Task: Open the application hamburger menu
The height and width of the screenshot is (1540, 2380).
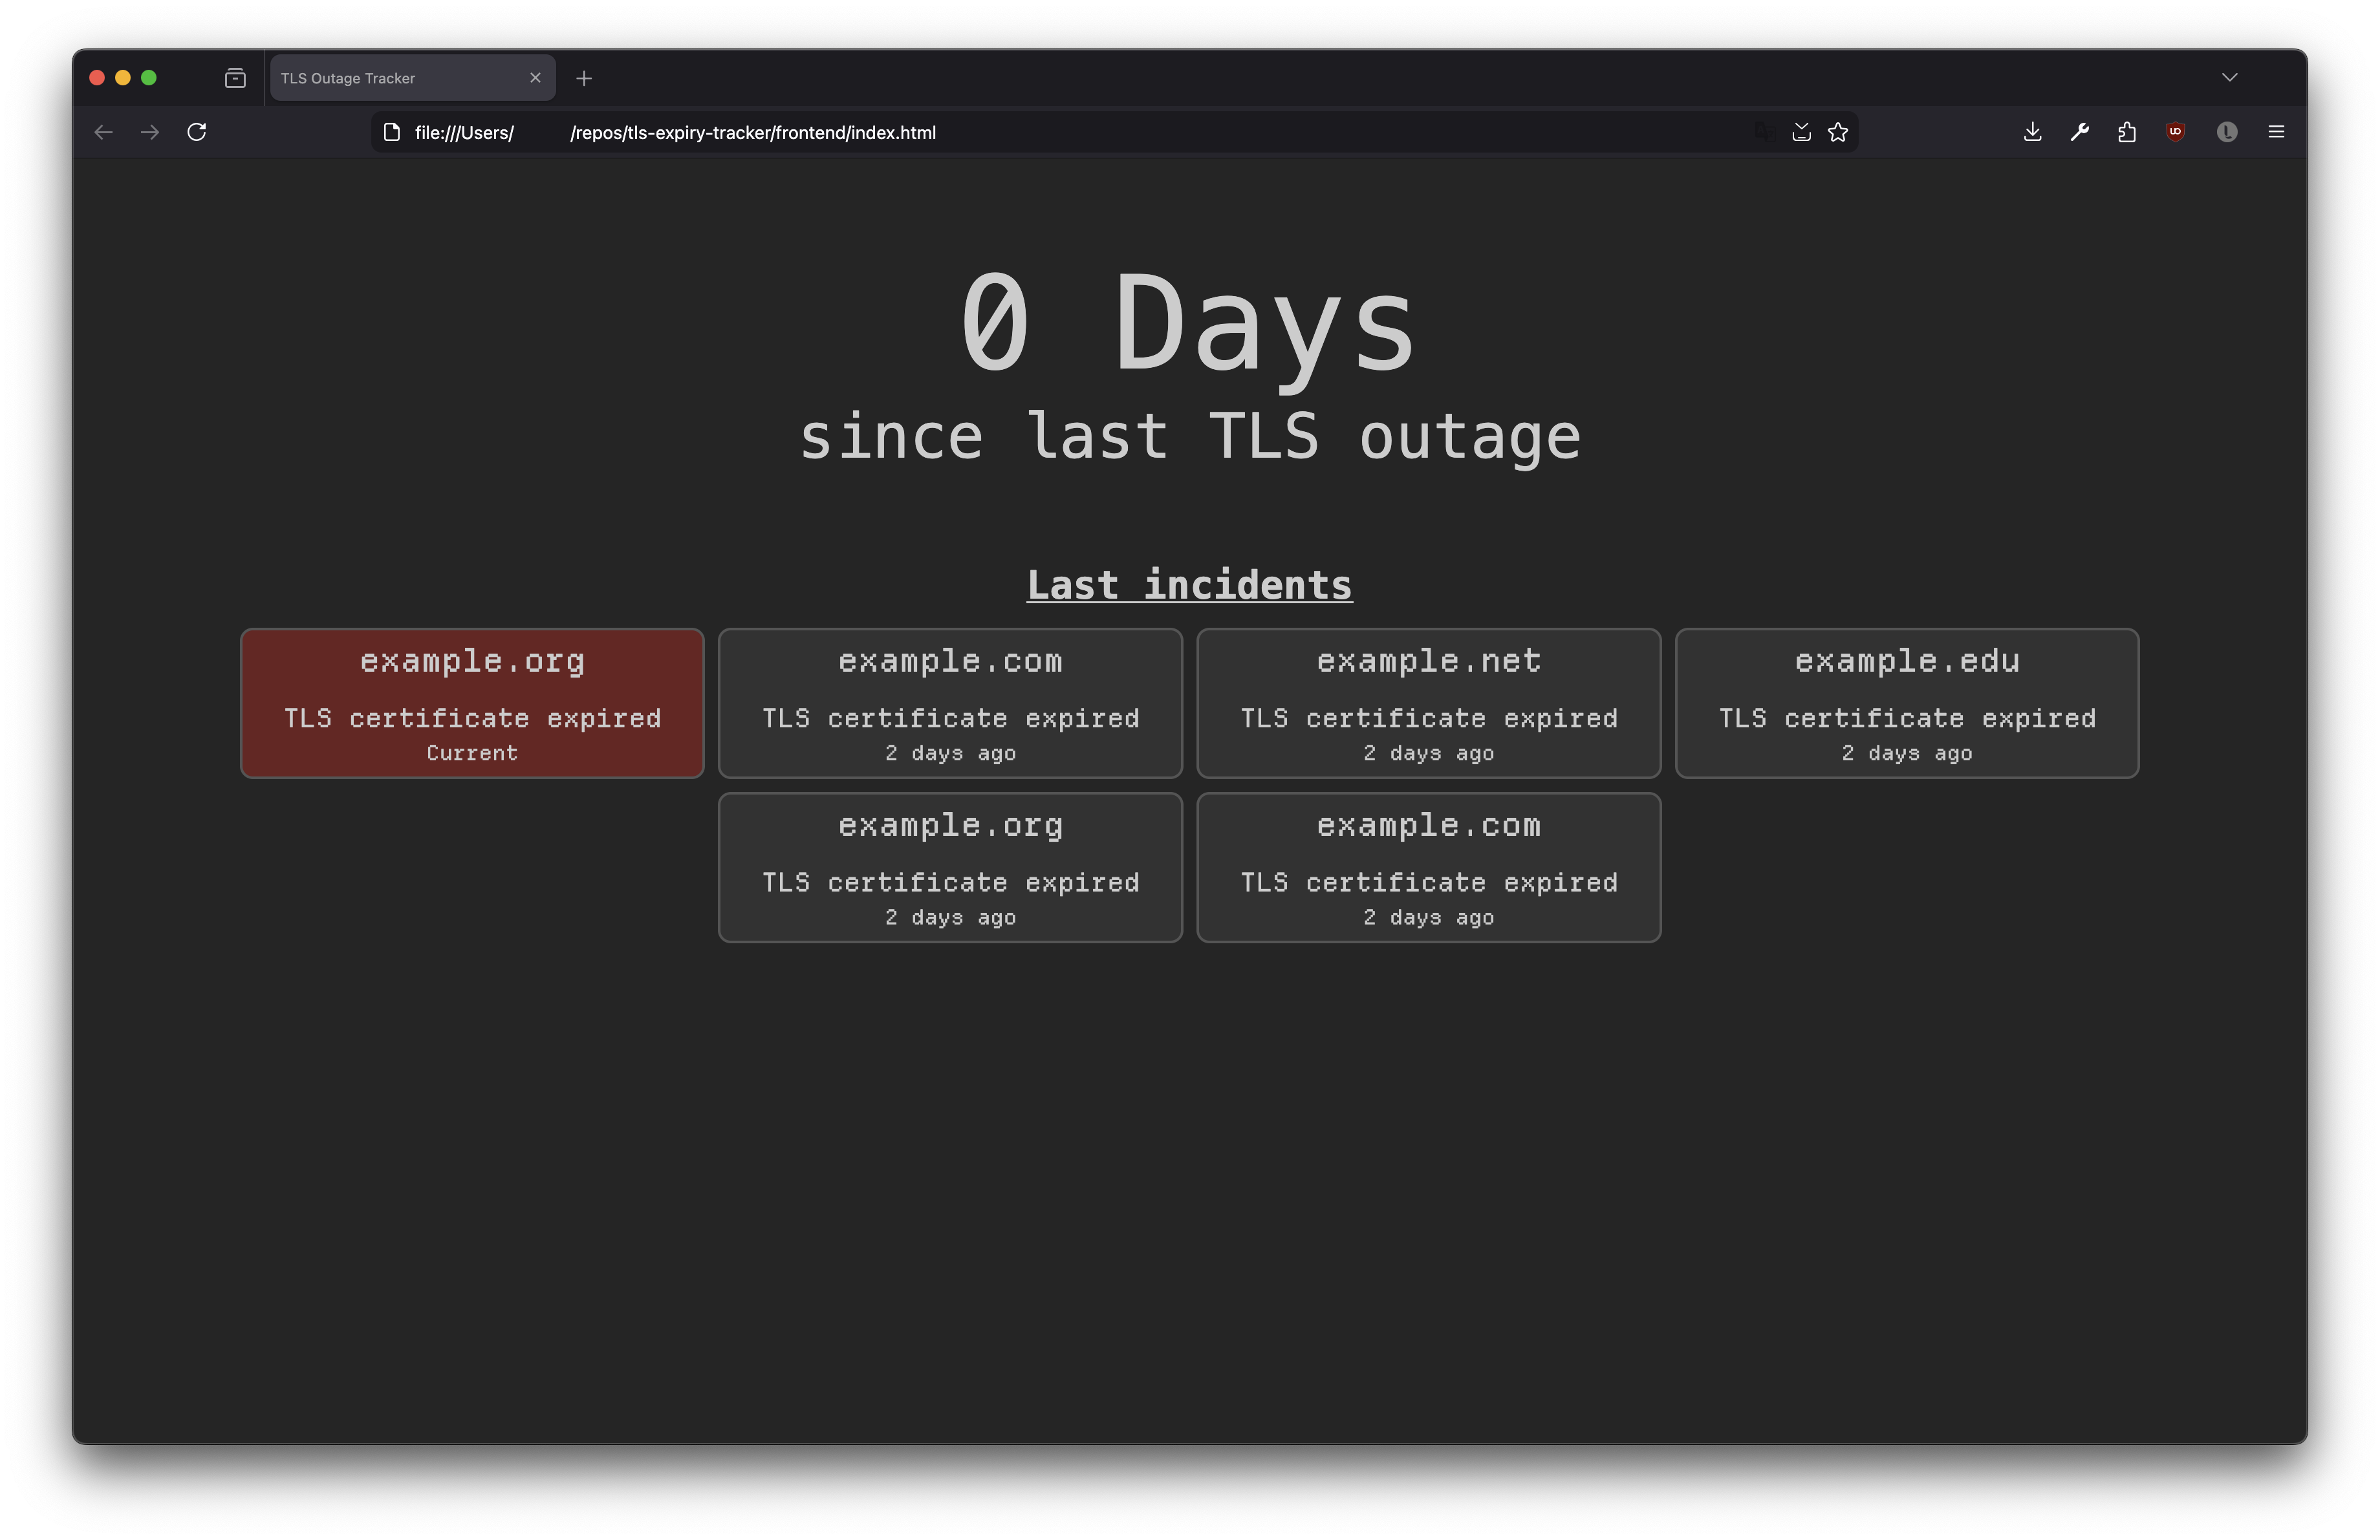Action: [x=2276, y=132]
